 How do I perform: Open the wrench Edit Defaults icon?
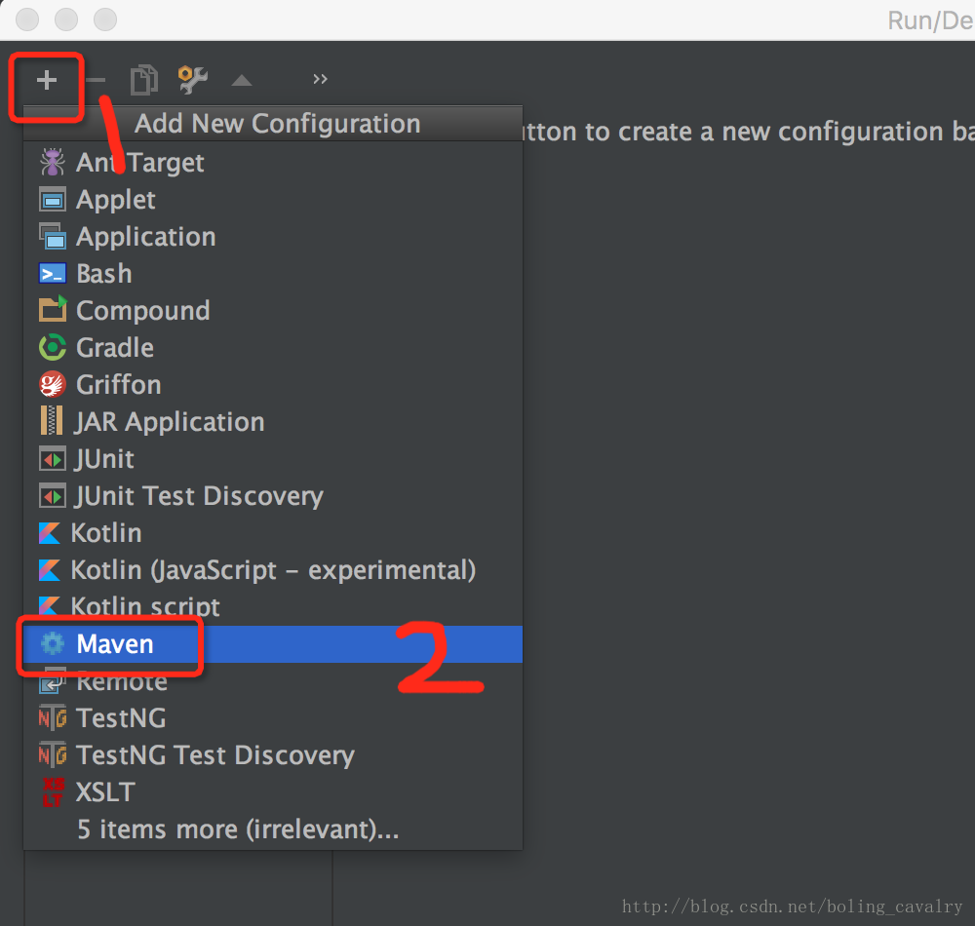pos(193,80)
